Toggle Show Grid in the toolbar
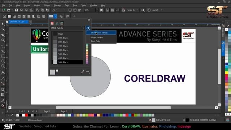Screen dimensions: 231x130 tap(113, 10)
